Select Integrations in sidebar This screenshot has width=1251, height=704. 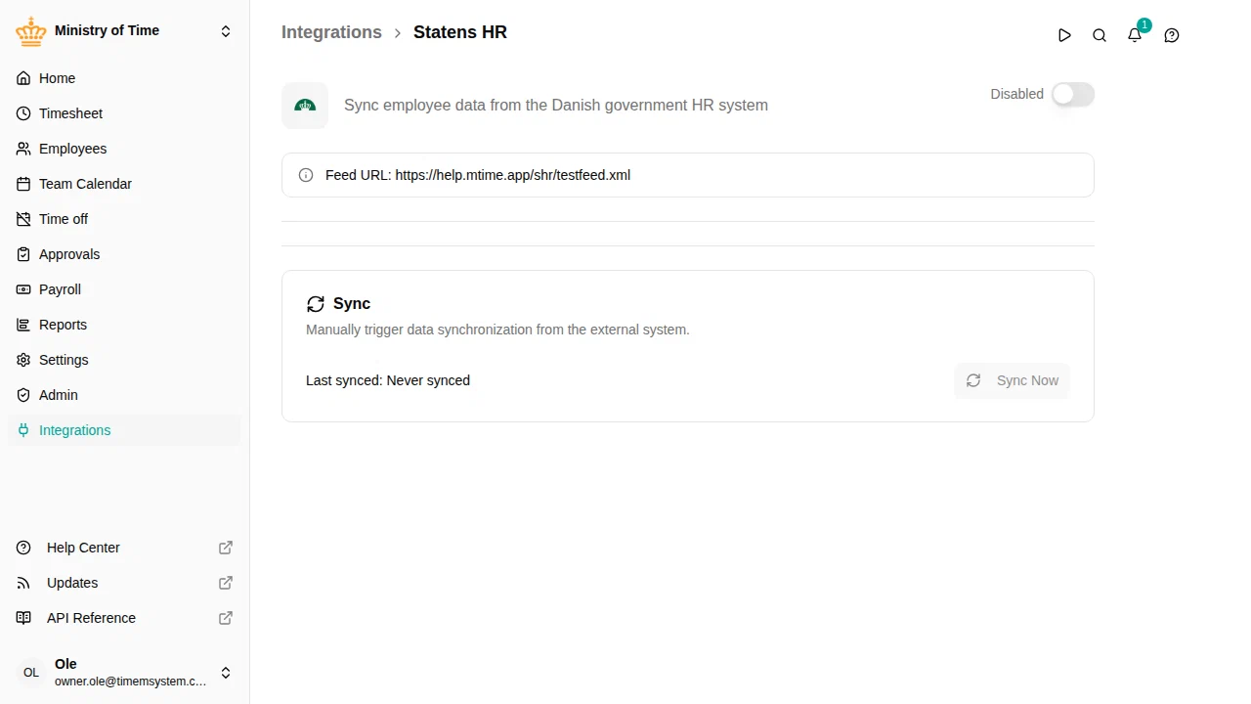[x=124, y=430]
